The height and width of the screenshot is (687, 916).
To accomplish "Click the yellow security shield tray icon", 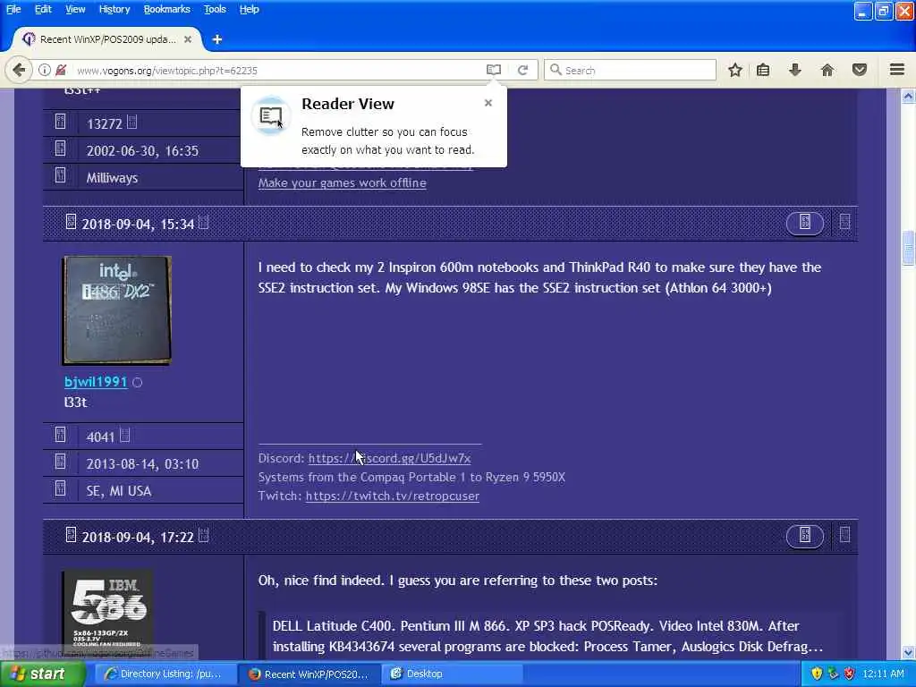I will pos(817,674).
